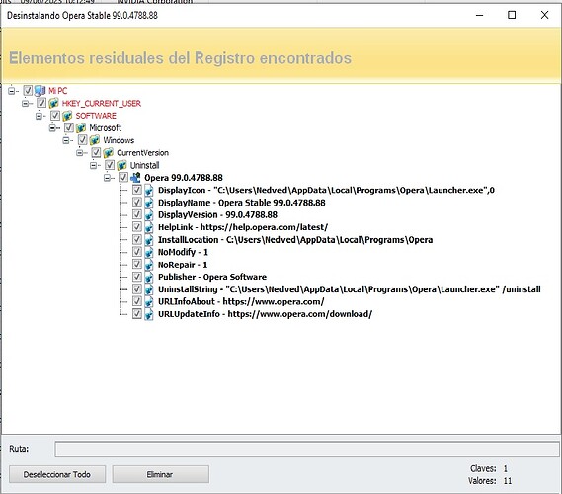Screen dimensions: 562x494
Task: Click the Publisher value icon
Action: pyautogui.click(x=149, y=277)
